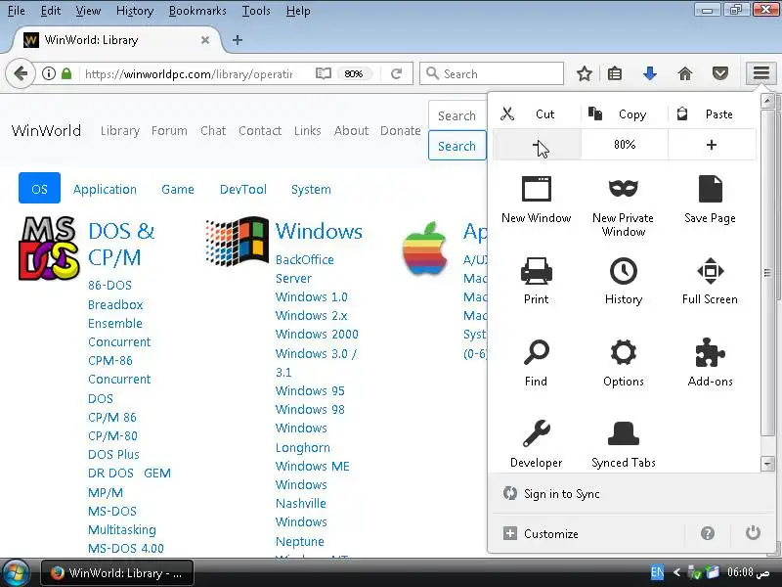Open the Pocket toolbar icon
Screen dimensions: 782x587
(x=719, y=74)
